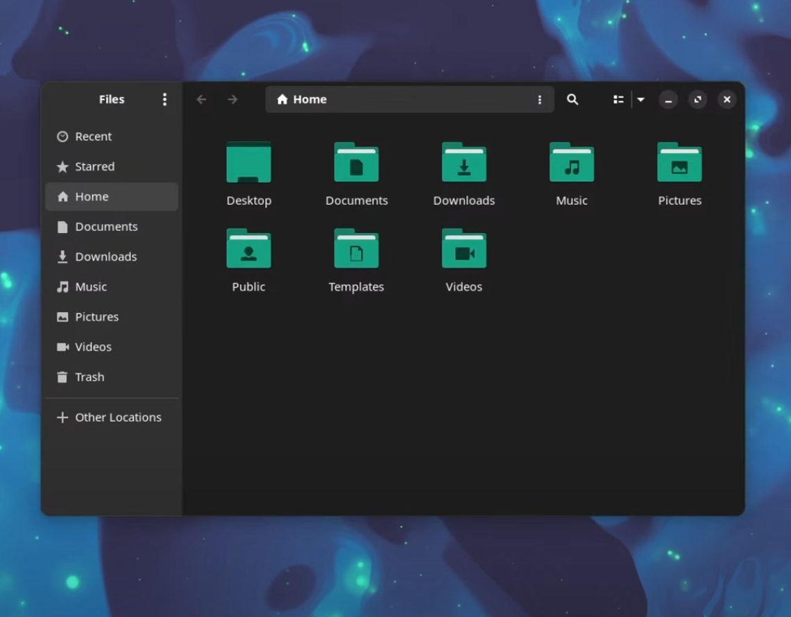
Task: Expand the view options dropdown arrow
Action: 640,99
